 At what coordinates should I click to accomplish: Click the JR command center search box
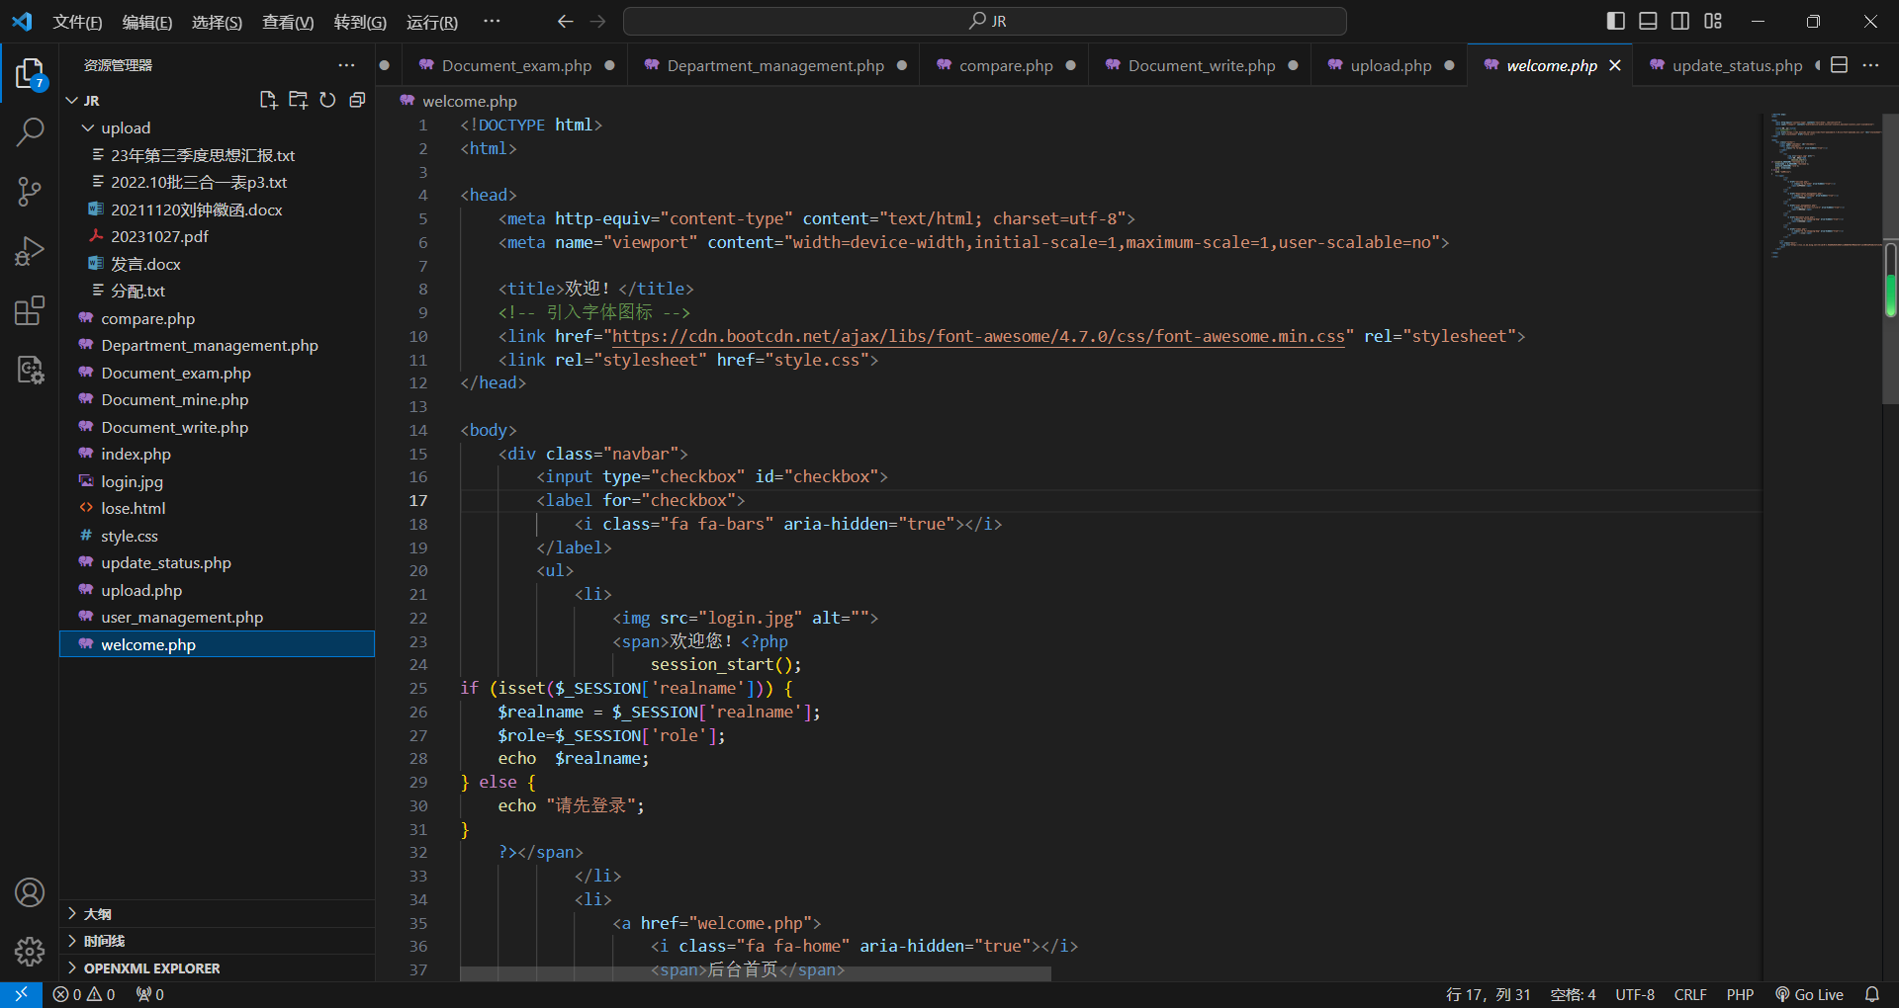click(985, 21)
